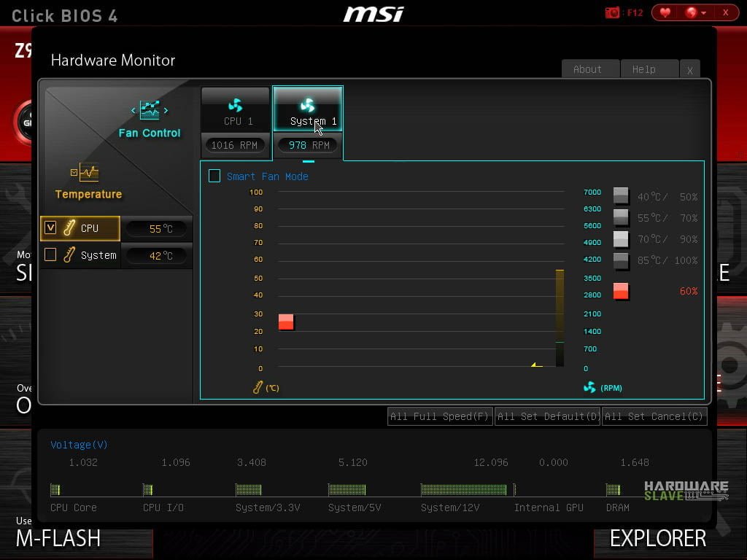Click the System 1 fan icon

(x=308, y=105)
